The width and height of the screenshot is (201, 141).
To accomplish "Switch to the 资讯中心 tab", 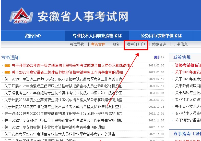I will [x=33, y=36].
